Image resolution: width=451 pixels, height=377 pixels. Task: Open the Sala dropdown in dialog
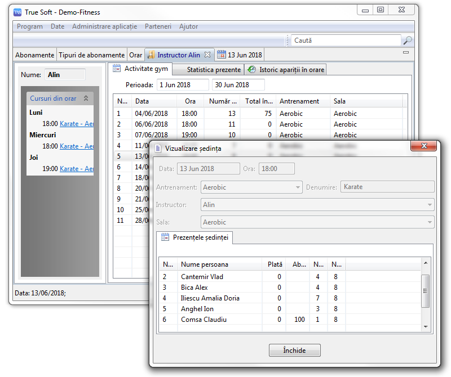430,222
